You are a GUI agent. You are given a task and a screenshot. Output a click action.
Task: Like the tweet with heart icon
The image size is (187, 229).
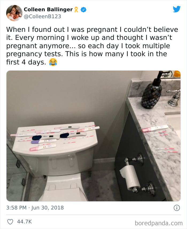coord(10,222)
